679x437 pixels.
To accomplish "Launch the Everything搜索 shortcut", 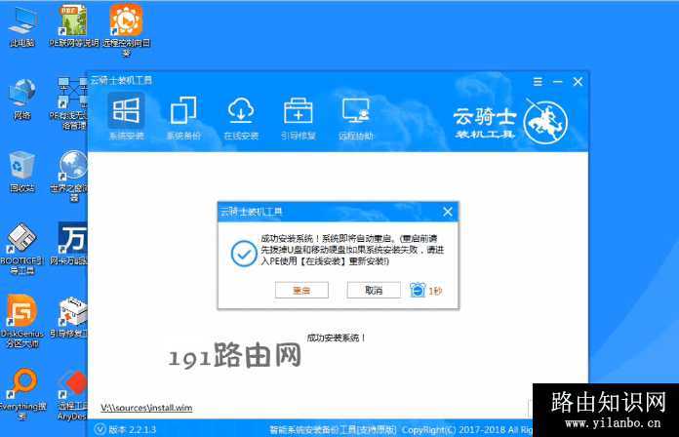I will pos(22,394).
